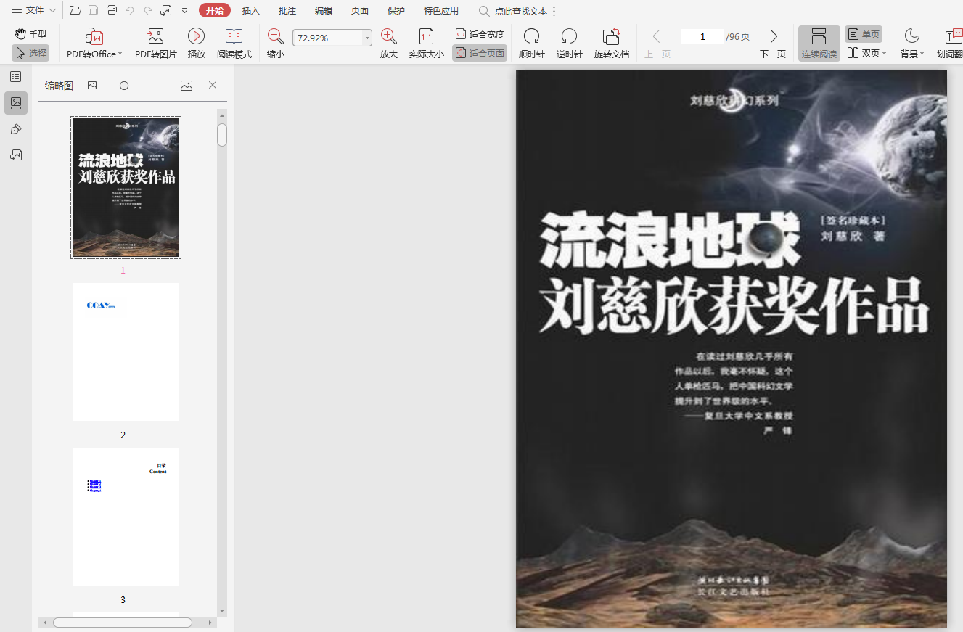The width and height of the screenshot is (963, 632).
Task: Rotate page clockwise with 顺时针
Action: [531, 37]
